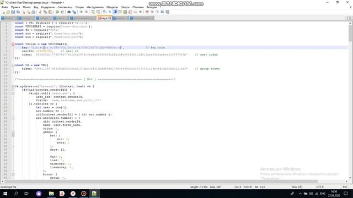353x198 pixels.
Task: Click the Close document toolbar icon
Action: pyautogui.click(x=23, y=12)
